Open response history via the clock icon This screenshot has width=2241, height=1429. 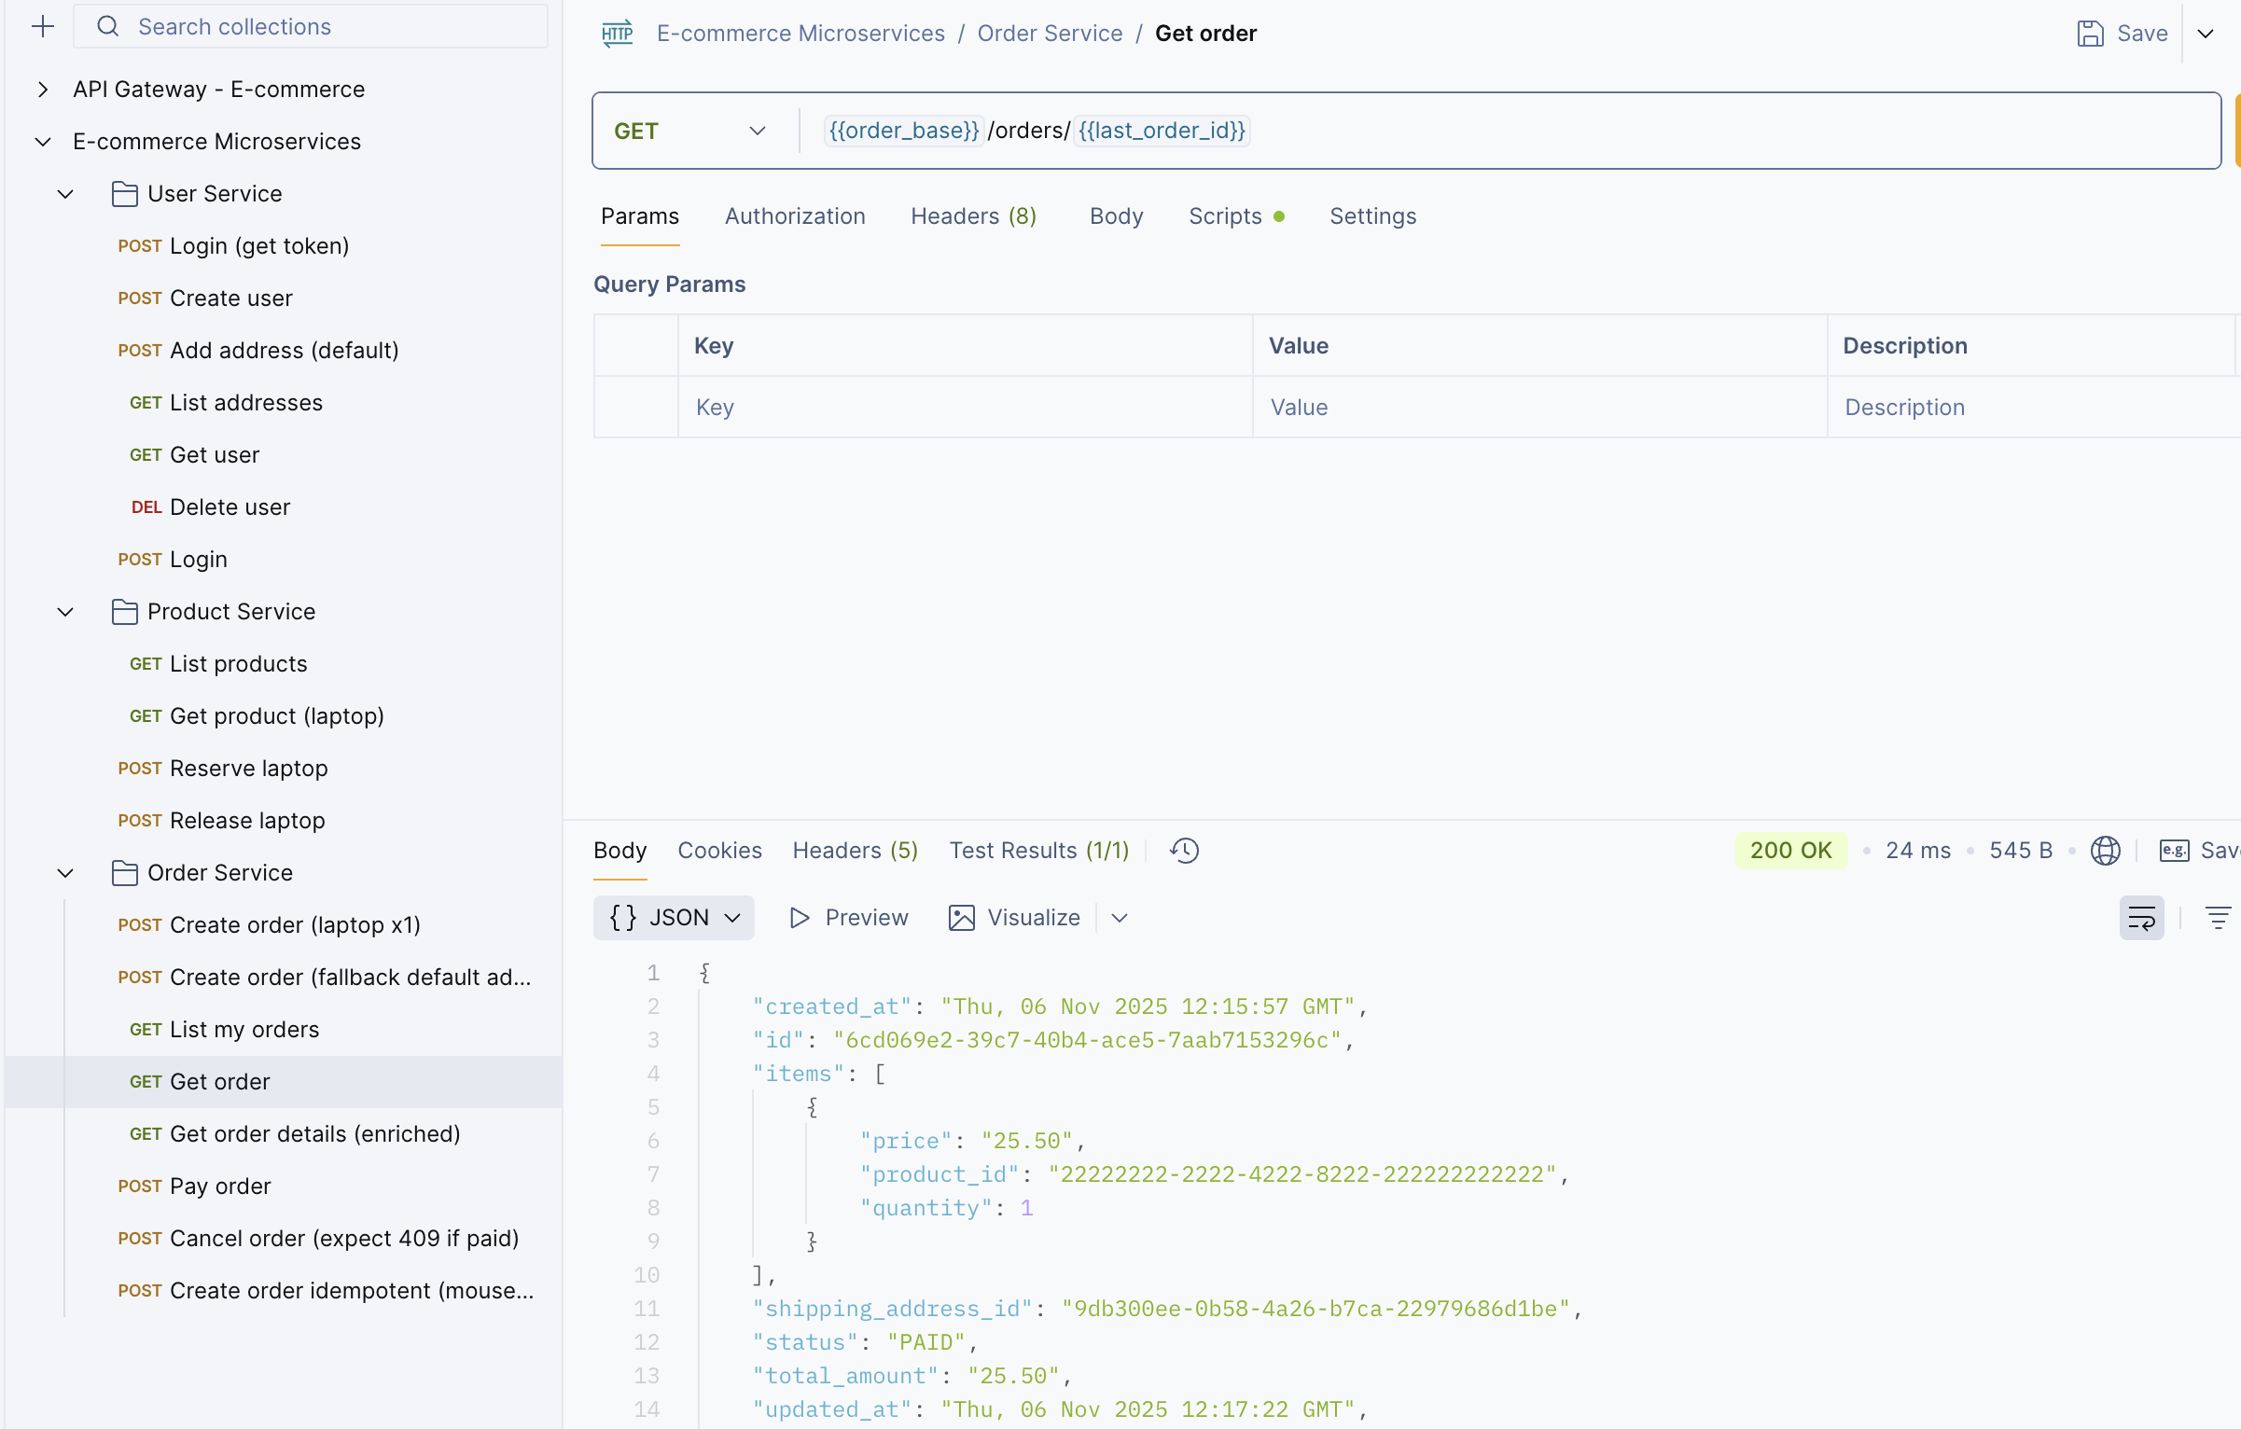1183,850
